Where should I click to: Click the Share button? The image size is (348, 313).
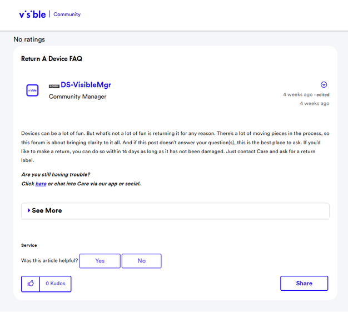304,284
